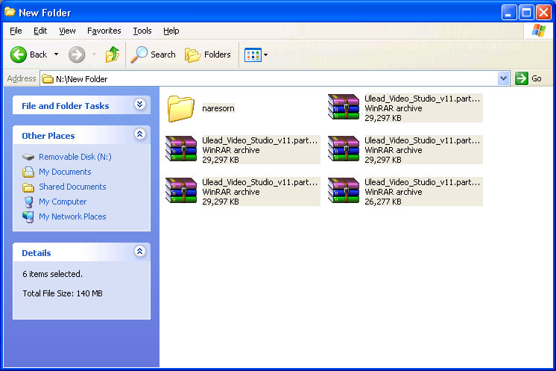Select the naresorn folder icon

pos(181,109)
